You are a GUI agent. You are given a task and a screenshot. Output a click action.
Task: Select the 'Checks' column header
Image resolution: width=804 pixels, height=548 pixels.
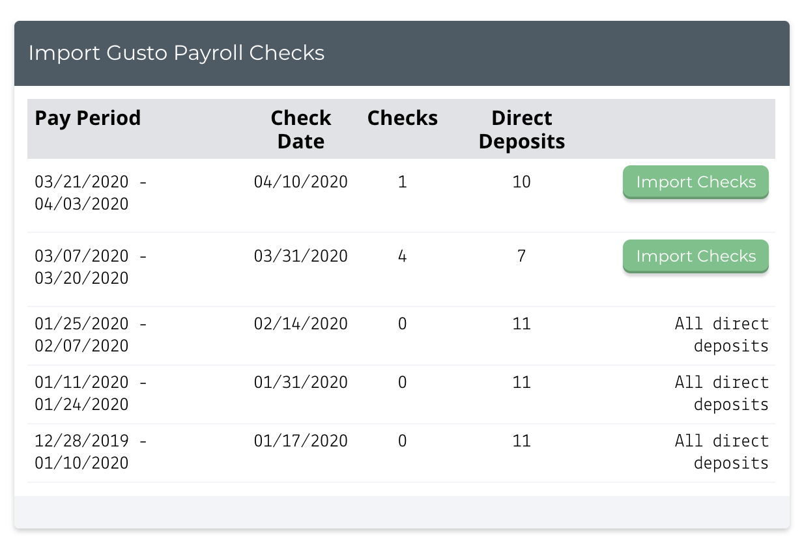click(403, 118)
